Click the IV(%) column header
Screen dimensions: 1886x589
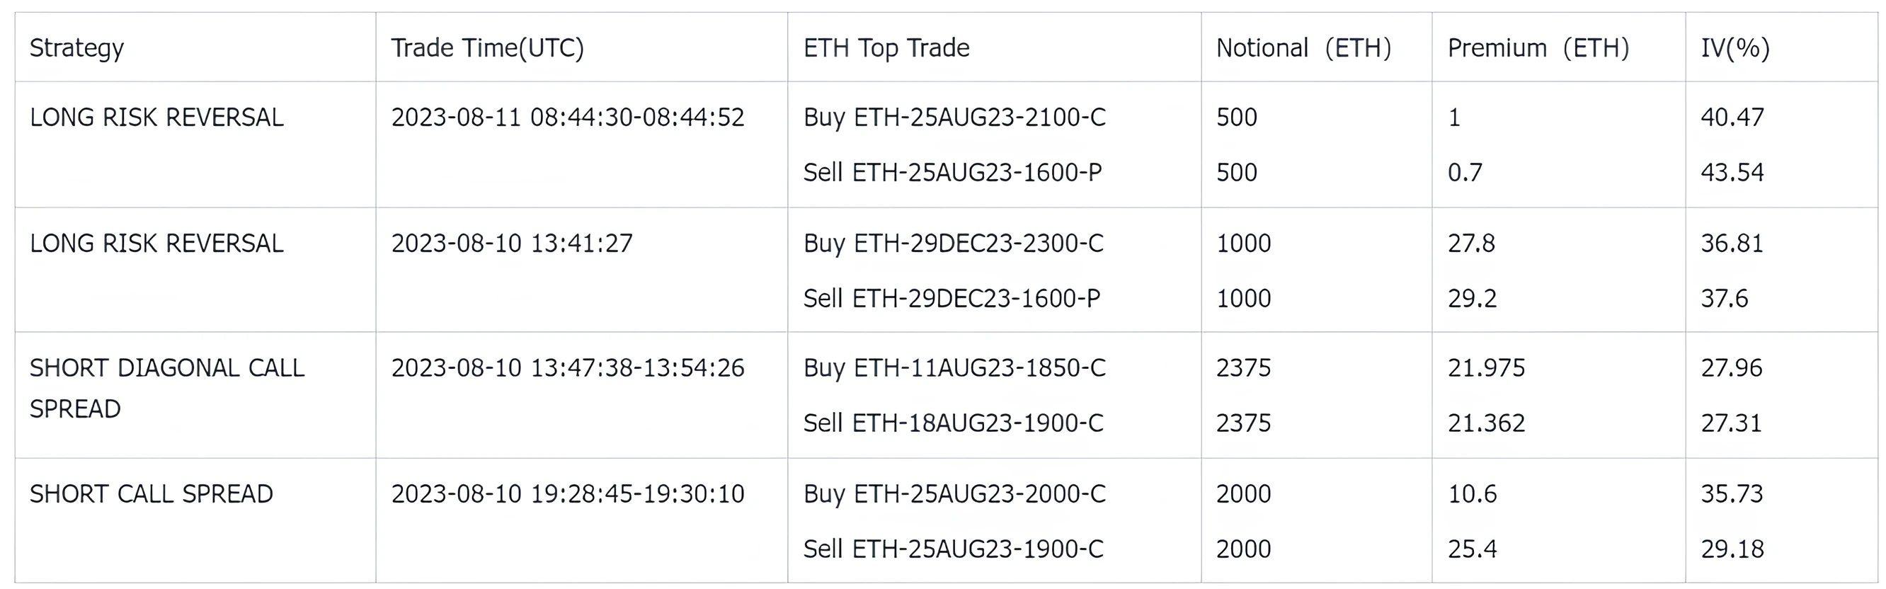(x=1735, y=48)
